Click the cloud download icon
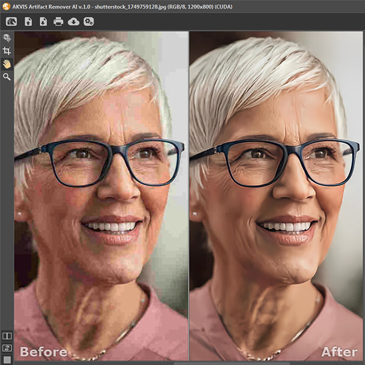Image resolution: width=365 pixels, height=365 pixels. click(x=74, y=21)
